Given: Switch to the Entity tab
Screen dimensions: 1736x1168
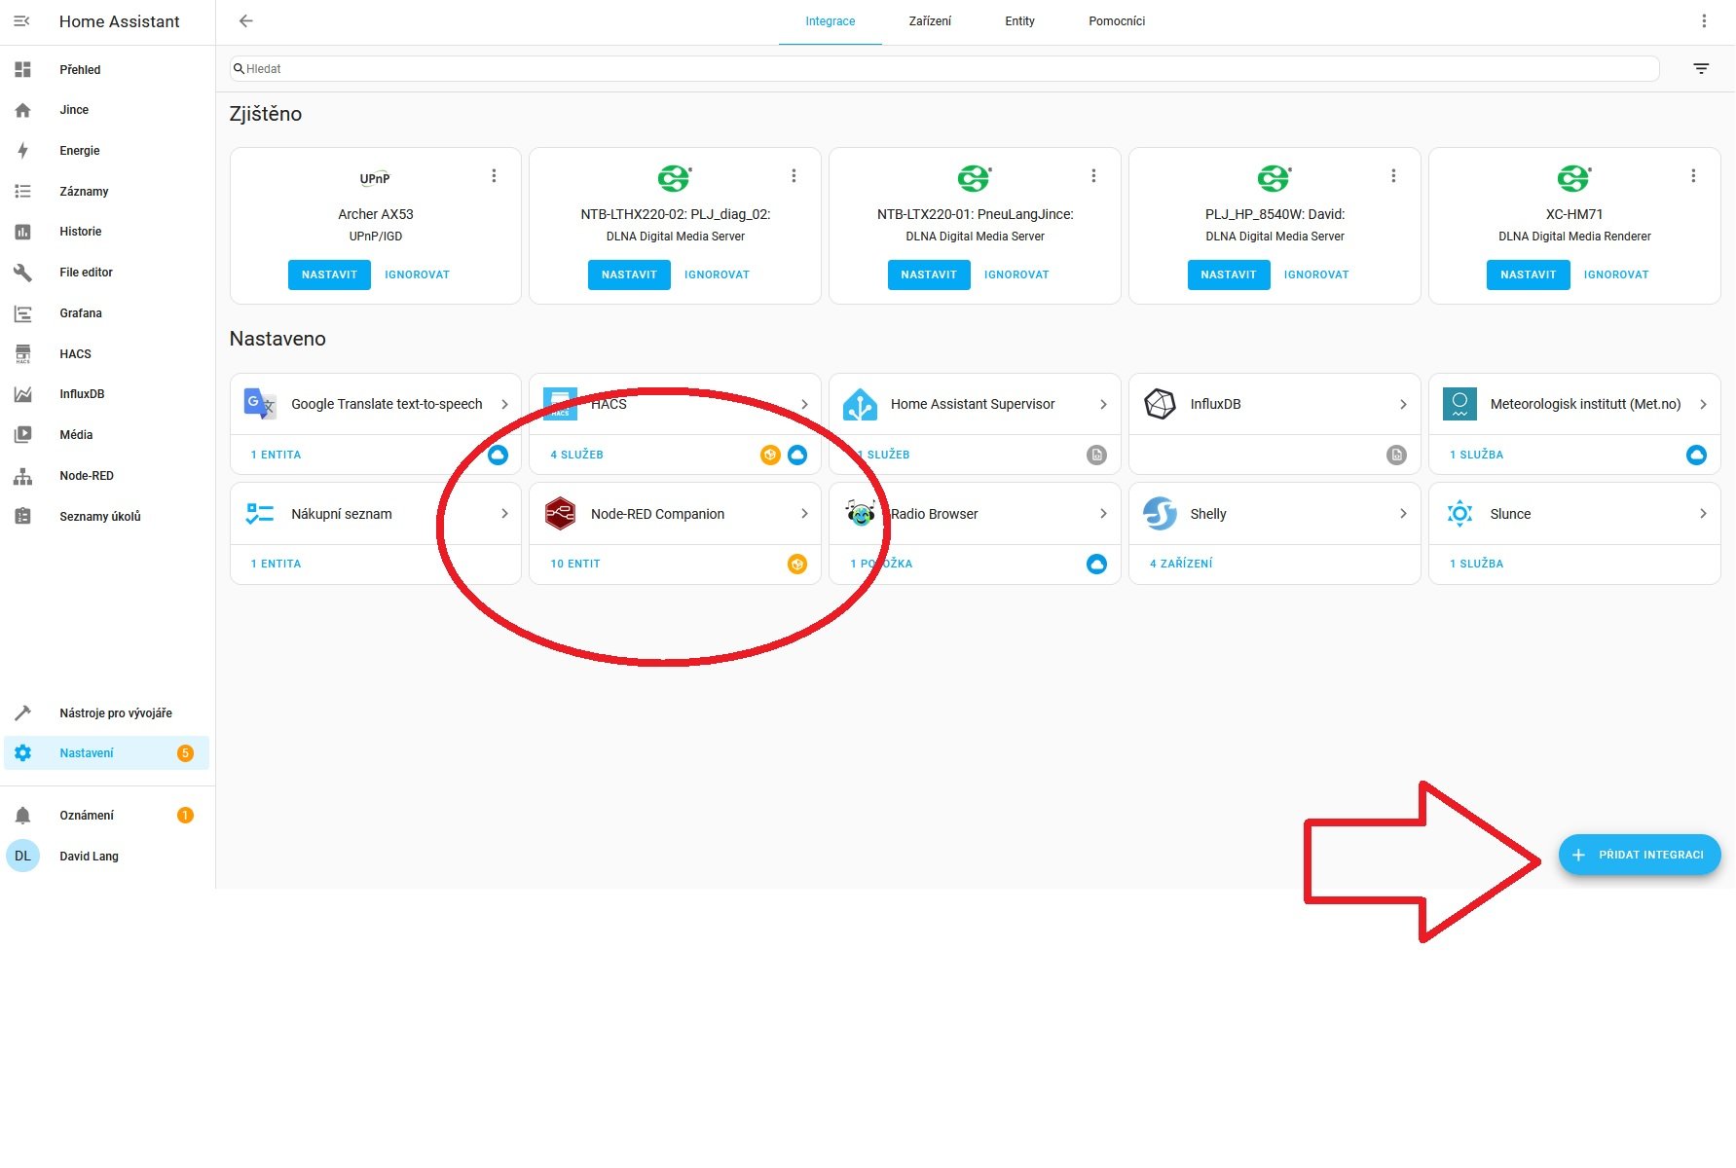Looking at the screenshot, I should (x=1019, y=21).
